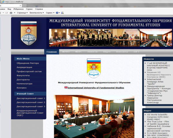Open the Аккредитация menu link
173x138 pixels.
tap(25, 67)
